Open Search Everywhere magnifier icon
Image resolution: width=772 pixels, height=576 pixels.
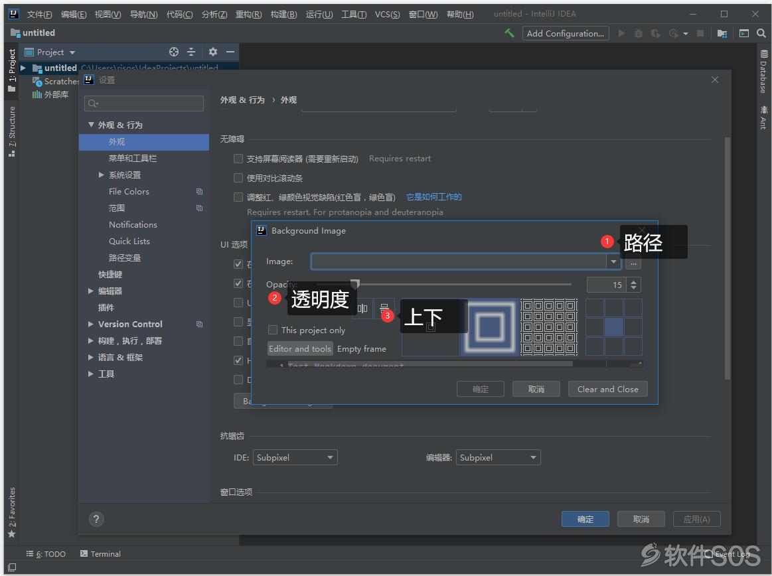click(761, 33)
